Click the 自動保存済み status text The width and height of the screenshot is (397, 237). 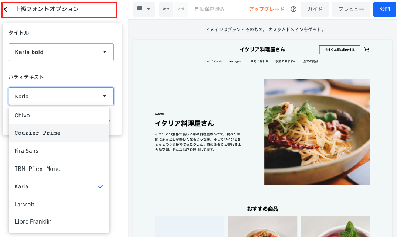click(209, 9)
